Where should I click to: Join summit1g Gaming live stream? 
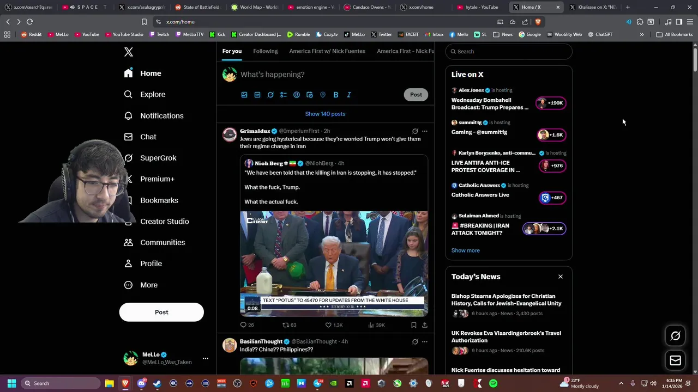(x=551, y=135)
